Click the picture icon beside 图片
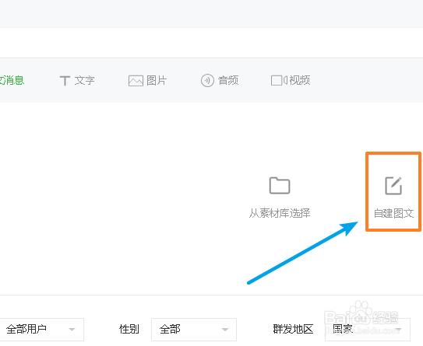This screenshot has width=423, height=346. coord(136,81)
